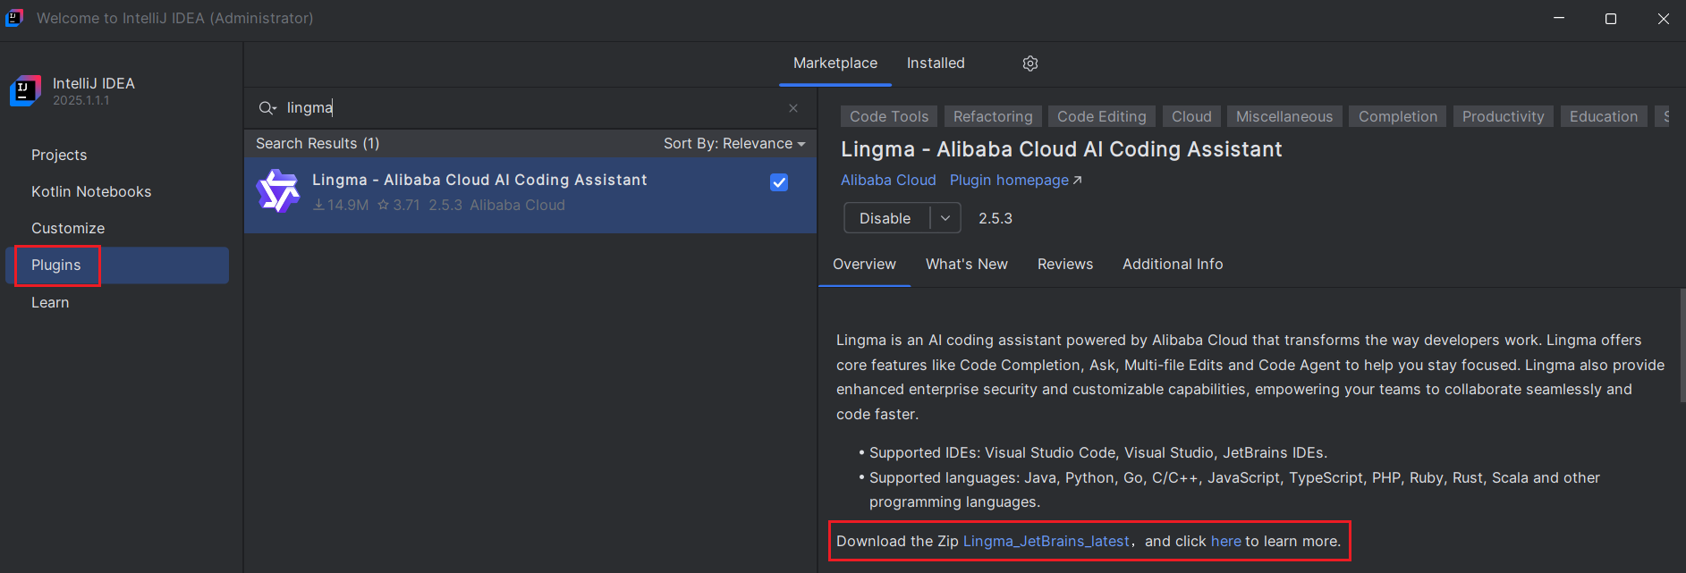1686x573 pixels.
Task: Open the Alibaba Cloud vendor link
Action: [888, 181]
